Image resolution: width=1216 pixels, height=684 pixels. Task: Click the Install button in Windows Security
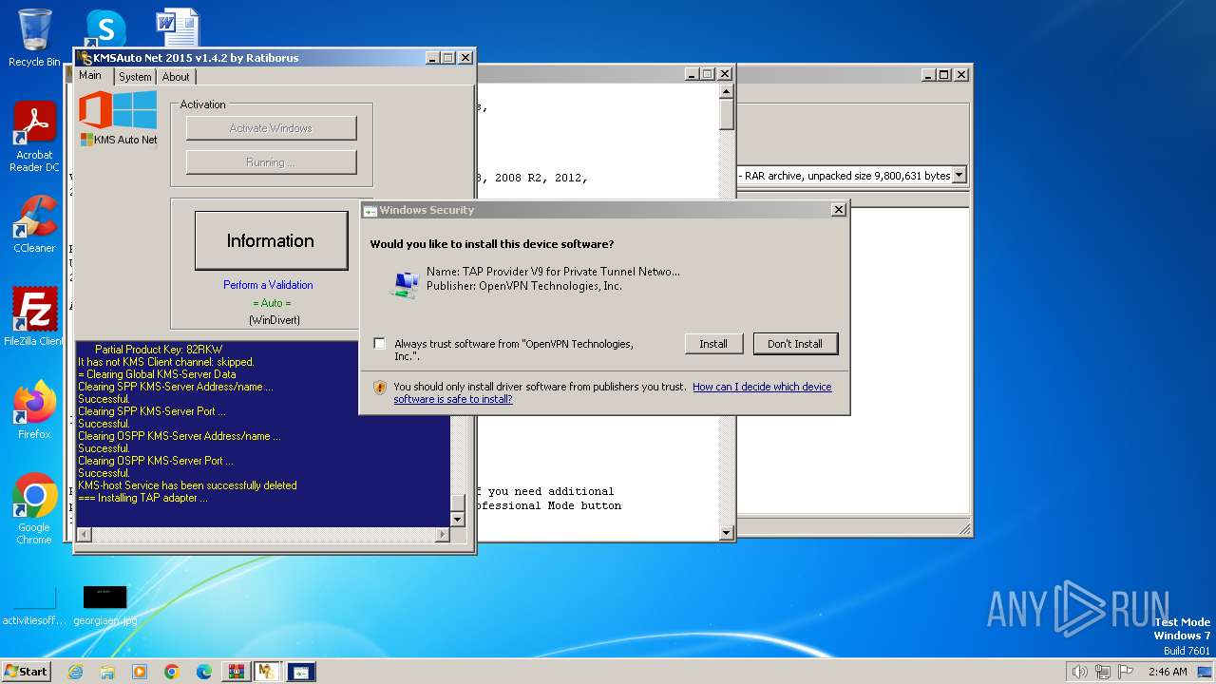(713, 344)
